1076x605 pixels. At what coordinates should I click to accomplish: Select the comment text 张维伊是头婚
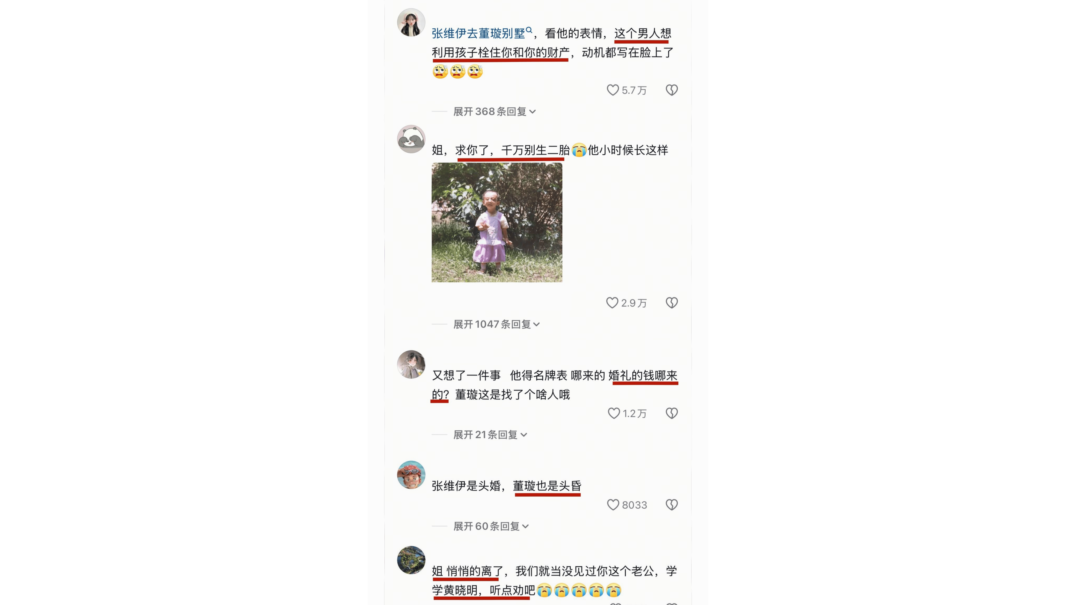tap(466, 486)
